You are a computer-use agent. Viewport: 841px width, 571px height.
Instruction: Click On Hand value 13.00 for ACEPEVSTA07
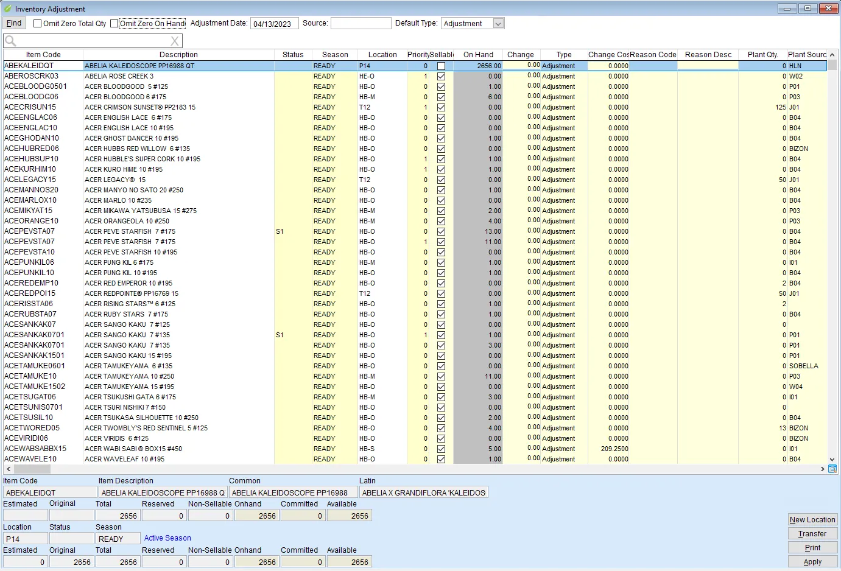click(493, 231)
